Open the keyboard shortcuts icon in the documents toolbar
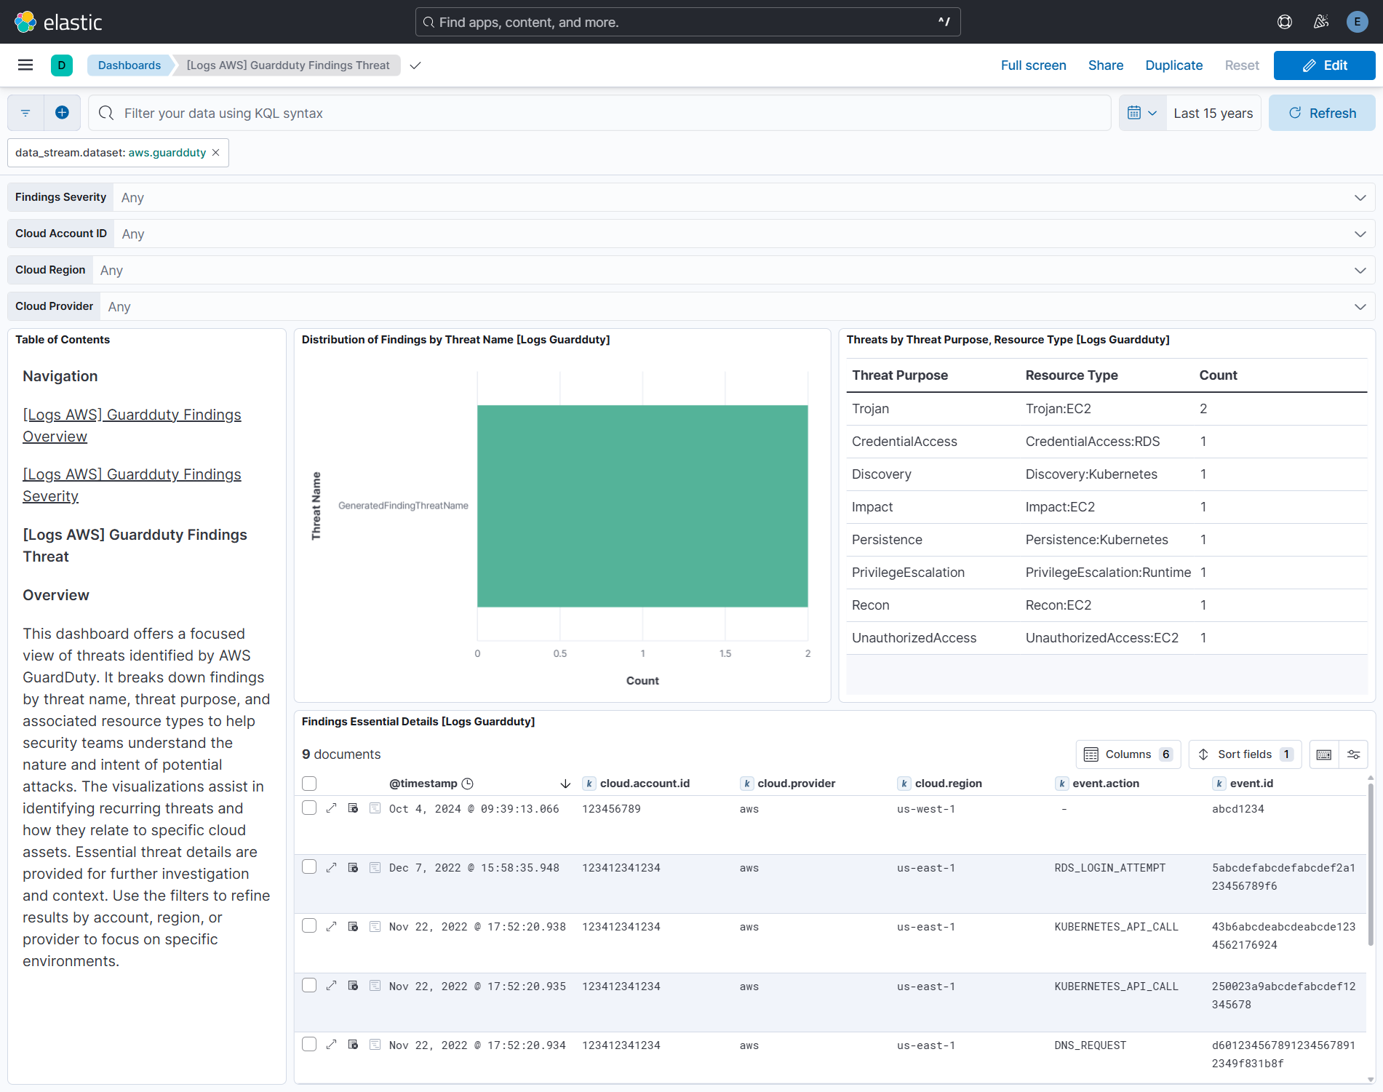 (1323, 754)
